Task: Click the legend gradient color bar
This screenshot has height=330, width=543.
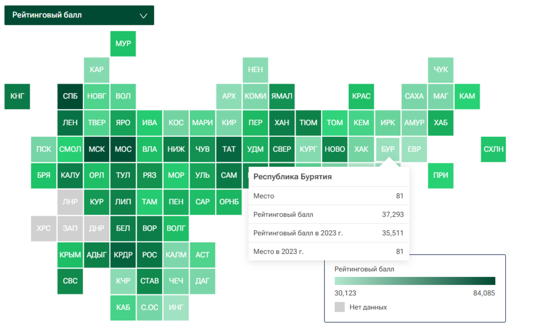Action: coord(414,281)
